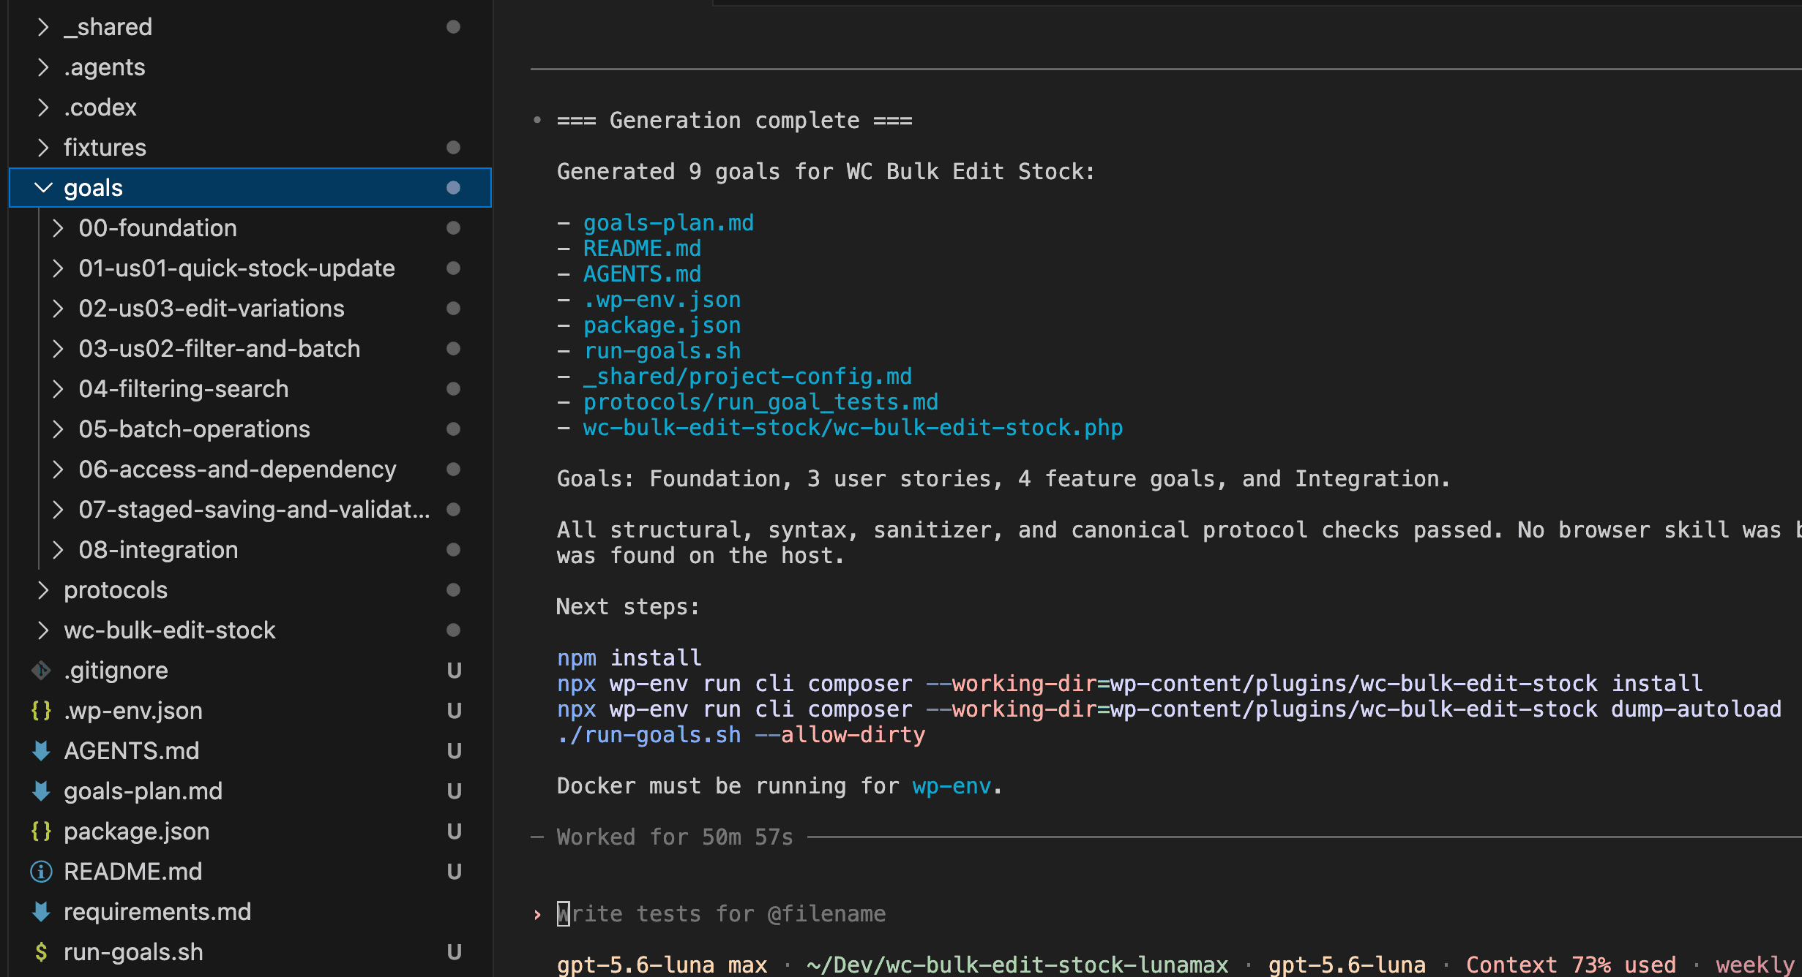The height and width of the screenshot is (977, 1802).
Task: Open the .wp-env.json link in the output
Action: pos(662,300)
